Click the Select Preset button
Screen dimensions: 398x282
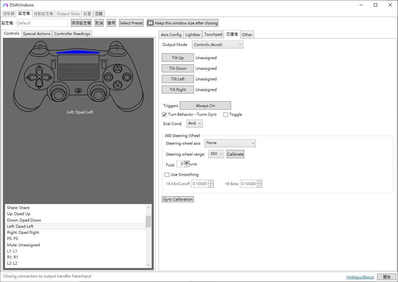(131, 23)
